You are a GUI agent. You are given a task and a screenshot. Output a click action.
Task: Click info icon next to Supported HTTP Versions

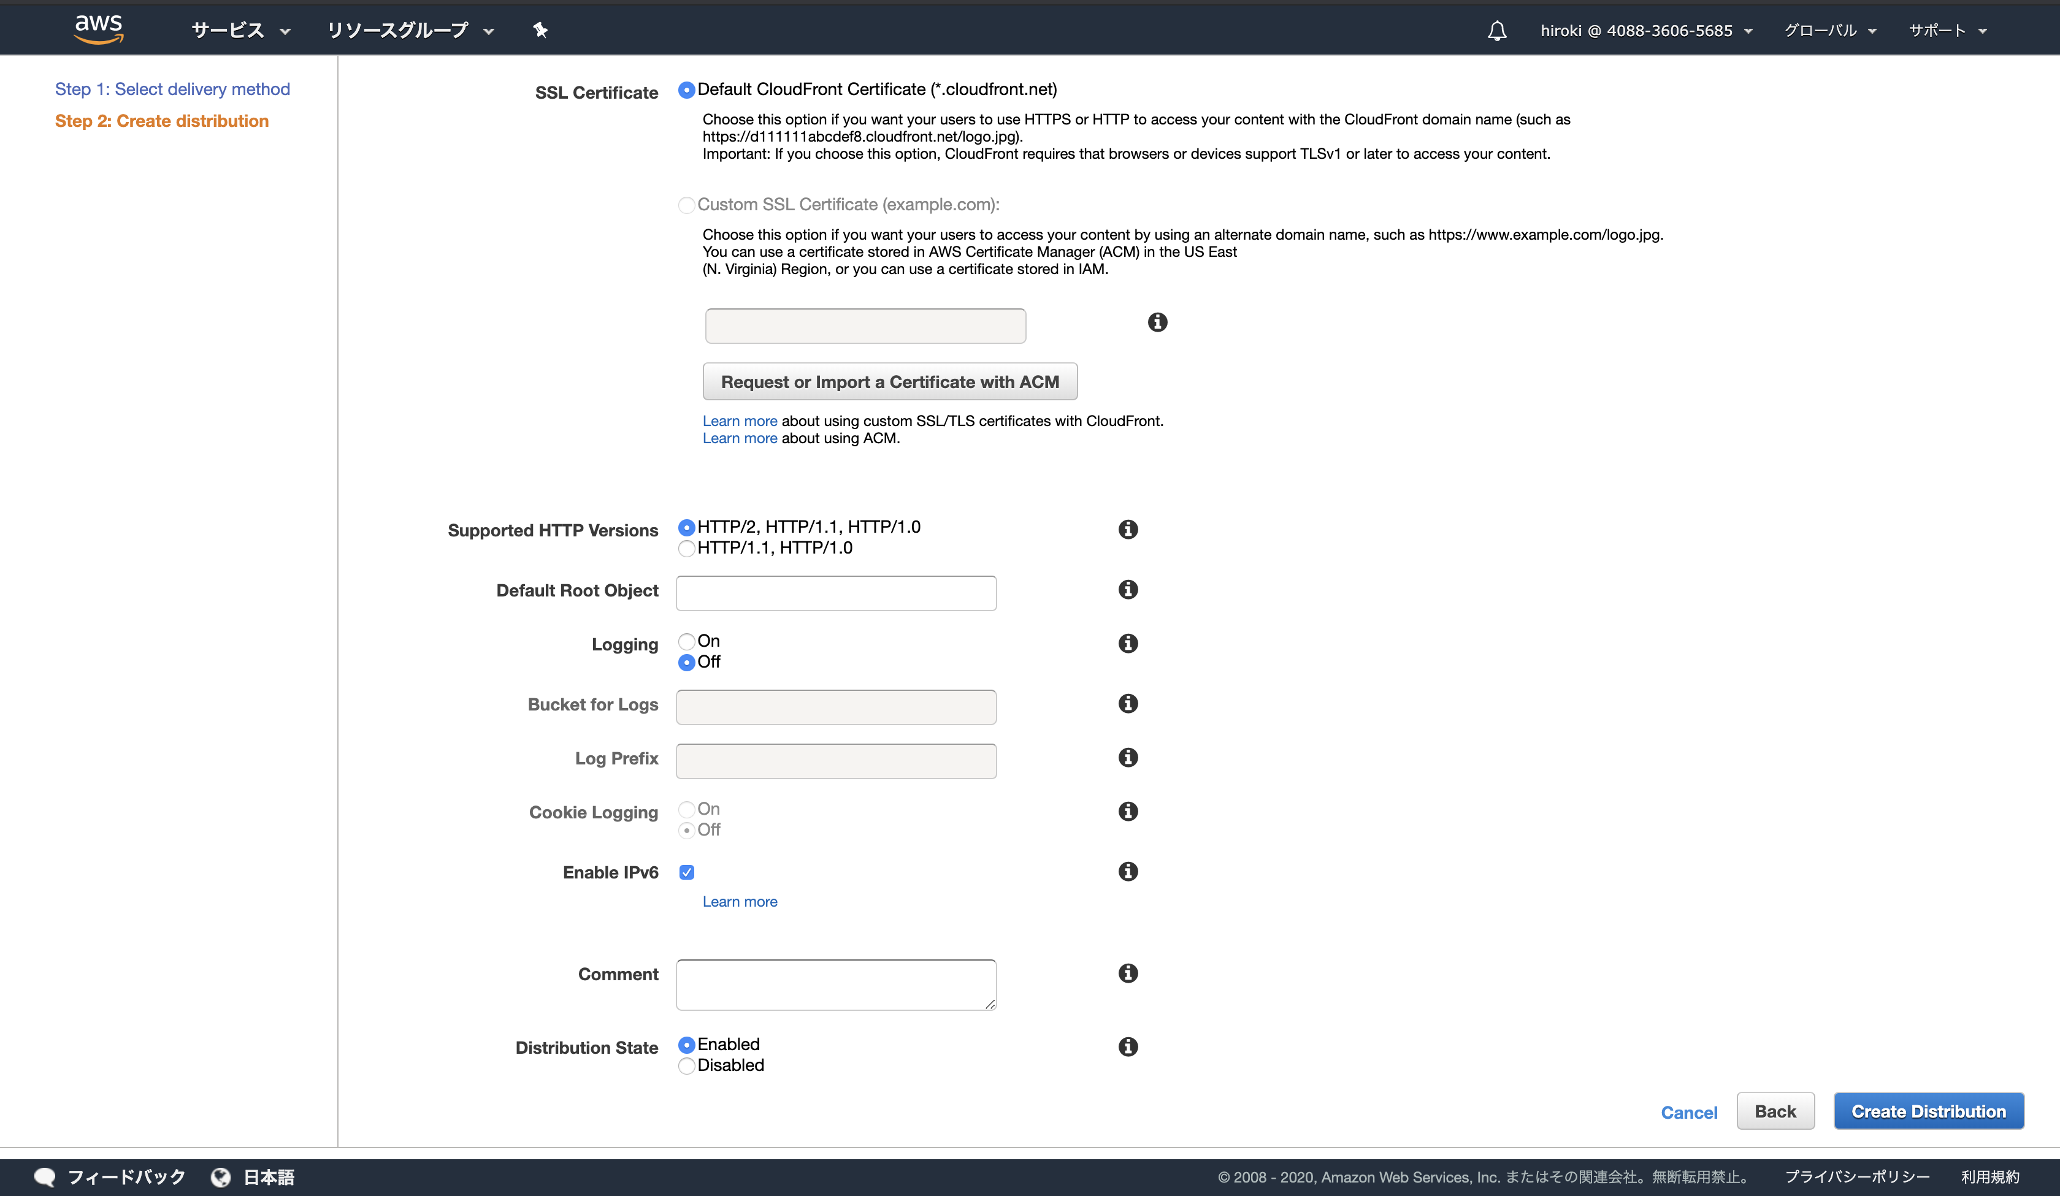(x=1127, y=530)
